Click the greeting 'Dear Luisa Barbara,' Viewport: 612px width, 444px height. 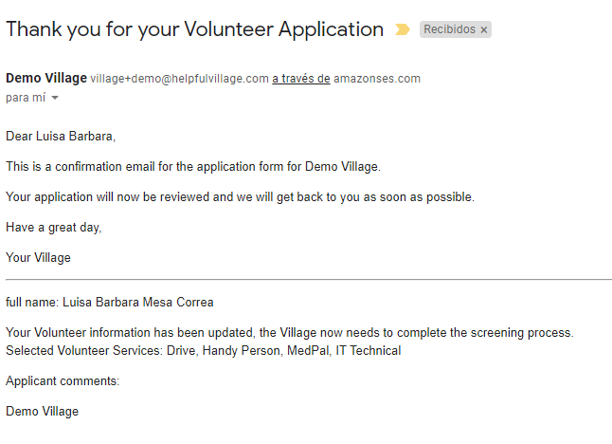(61, 137)
